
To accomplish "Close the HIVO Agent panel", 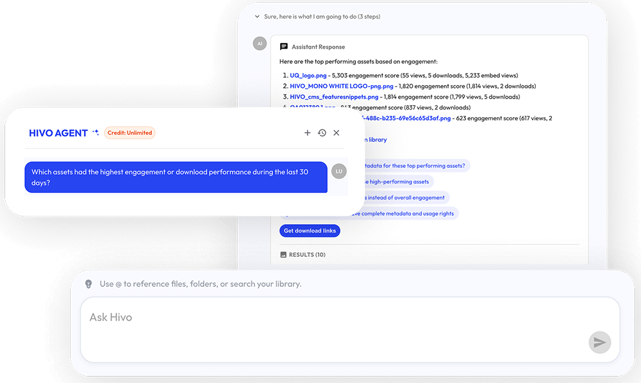I will pos(336,133).
